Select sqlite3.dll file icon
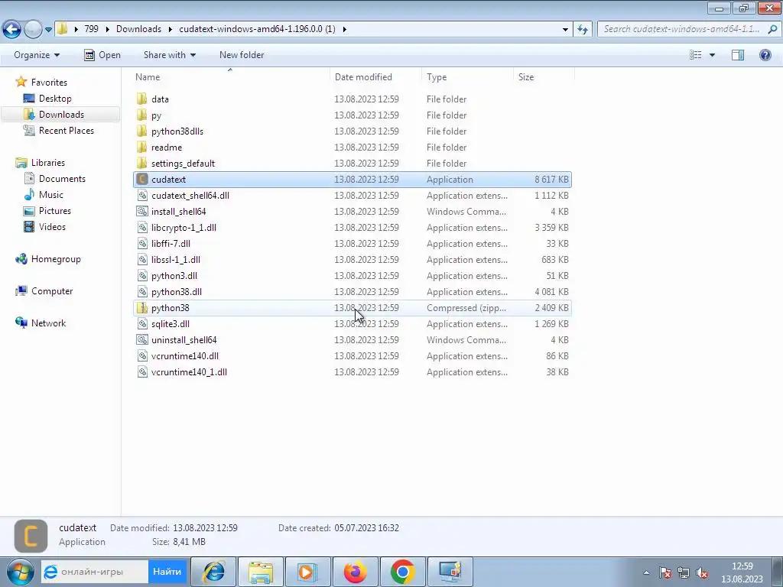The image size is (783, 587). (142, 323)
